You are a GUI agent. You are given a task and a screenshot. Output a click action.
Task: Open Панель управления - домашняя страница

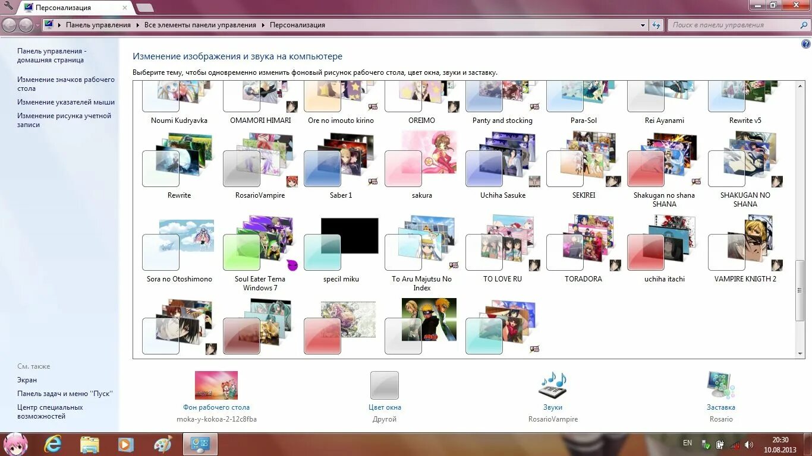pos(52,56)
